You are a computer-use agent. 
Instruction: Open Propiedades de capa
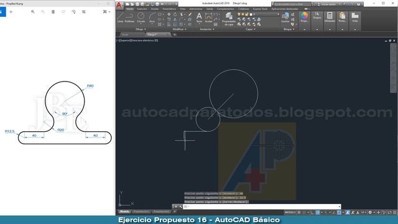(x=229, y=19)
